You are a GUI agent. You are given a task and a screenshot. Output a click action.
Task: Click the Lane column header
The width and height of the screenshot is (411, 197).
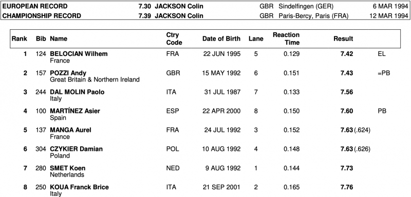pyautogui.click(x=256, y=38)
